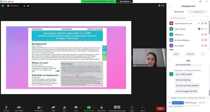Open the Polls panel
Image resolution: width=210 pixels, height=112 pixels.
tap(64, 108)
